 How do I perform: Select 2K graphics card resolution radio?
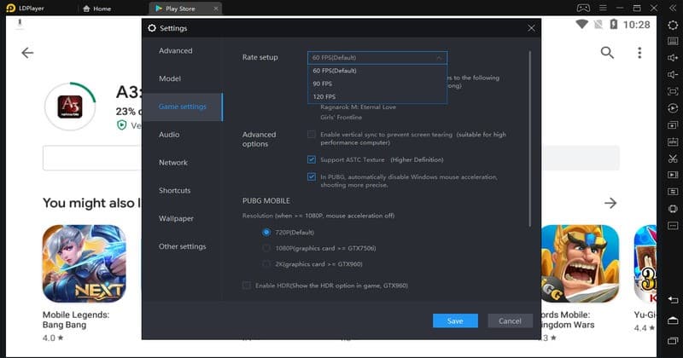(266, 263)
